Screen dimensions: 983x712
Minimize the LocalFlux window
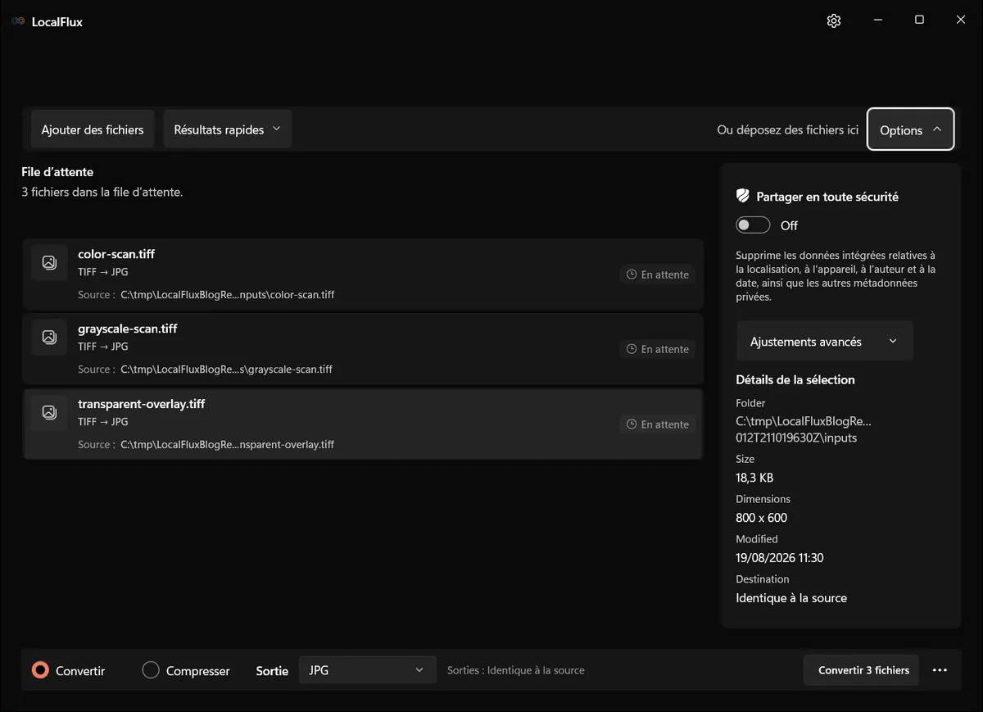pyautogui.click(x=877, y=20)
